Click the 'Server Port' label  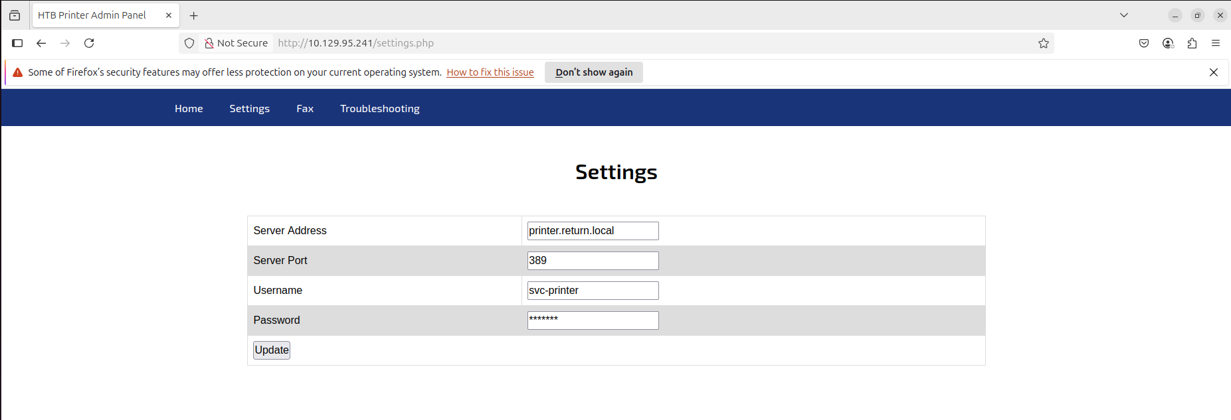coord(280,261)
